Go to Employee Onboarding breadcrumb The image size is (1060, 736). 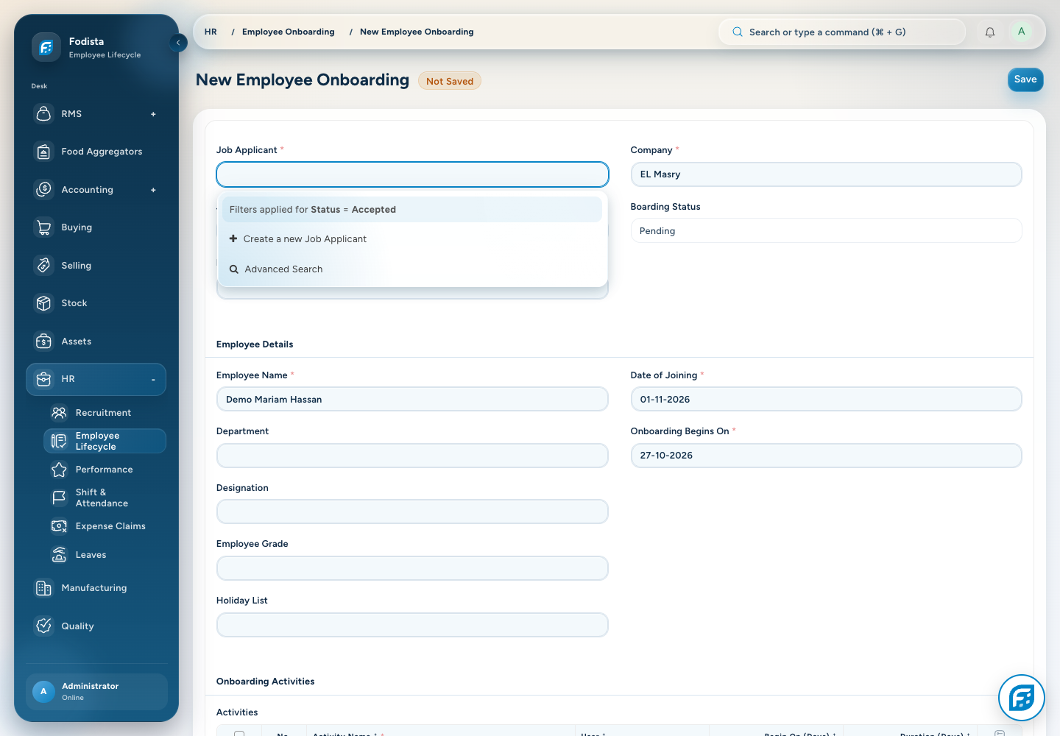click(289, 32)
